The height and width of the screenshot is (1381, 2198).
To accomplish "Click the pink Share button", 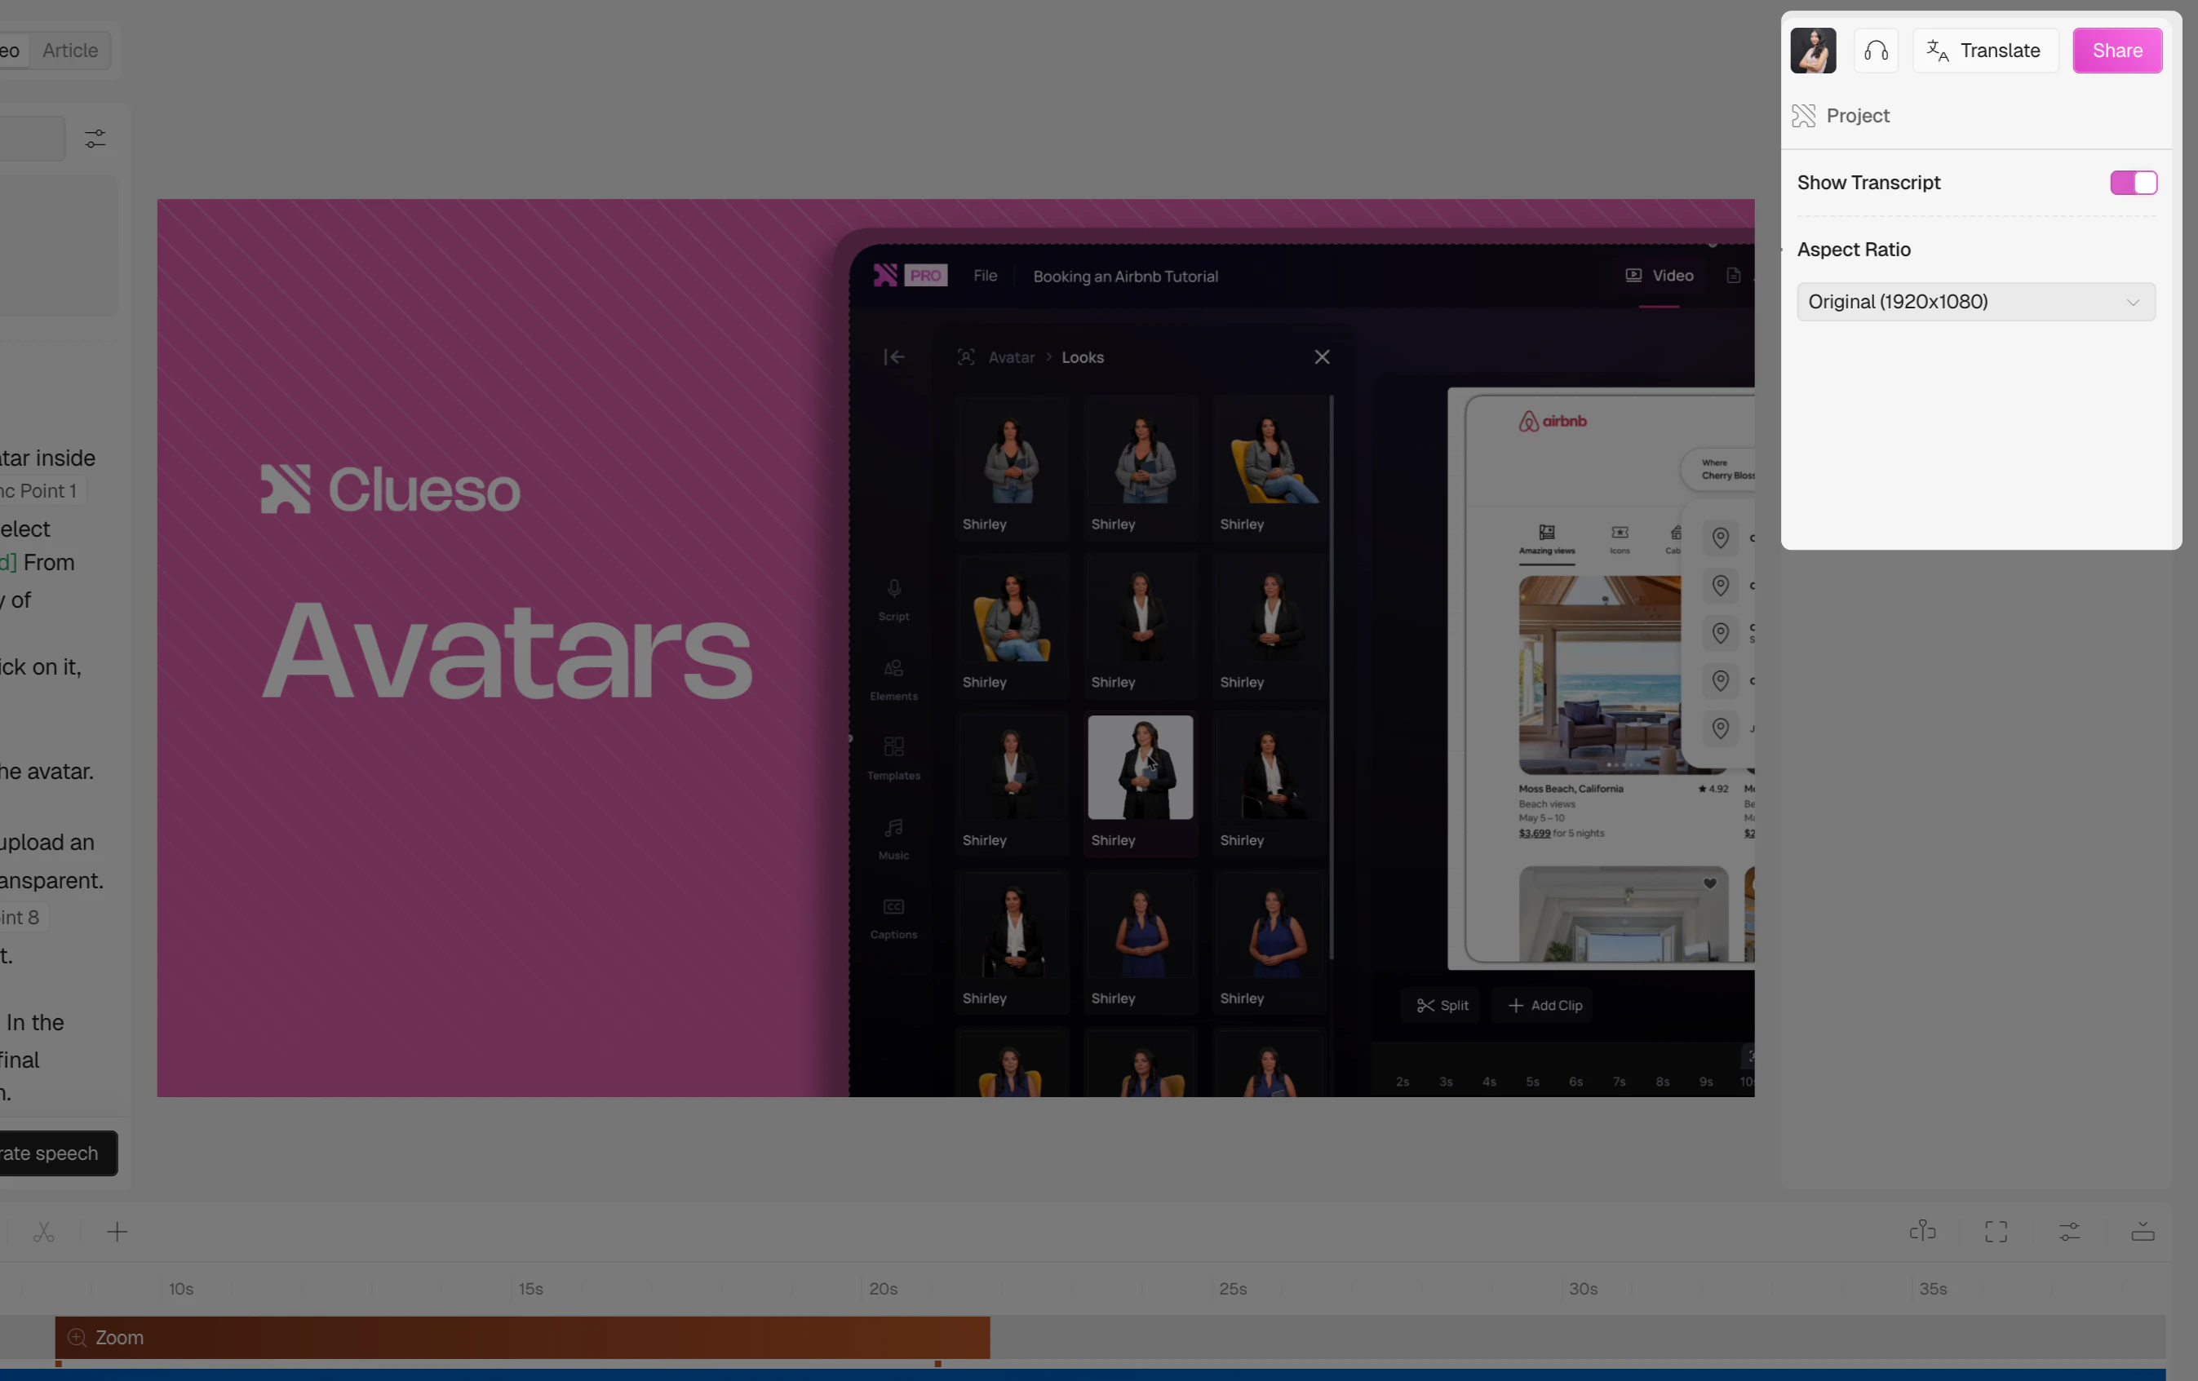I will (x=2116, y=51).
